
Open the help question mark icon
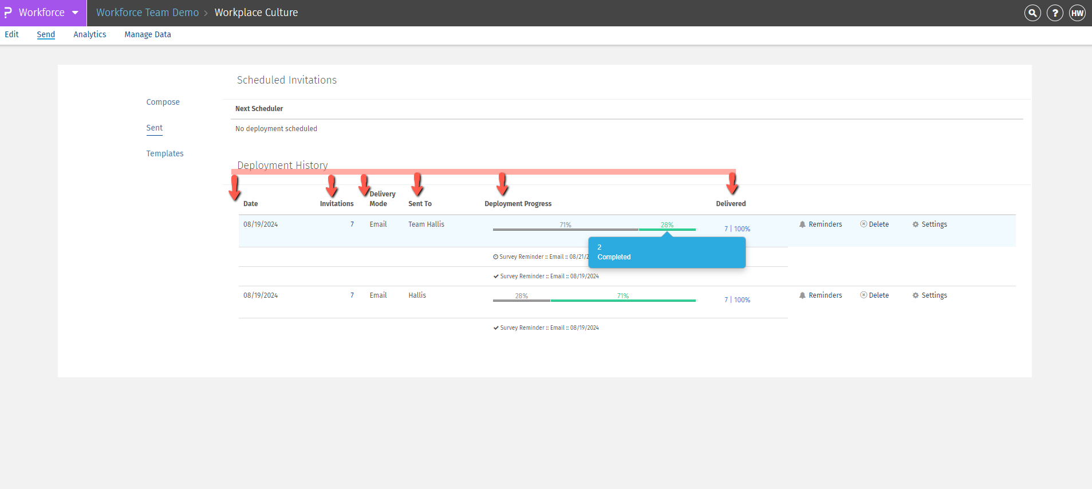pos(1055,13)
